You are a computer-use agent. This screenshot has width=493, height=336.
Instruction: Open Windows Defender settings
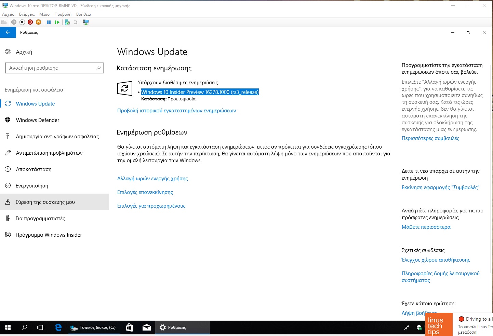54,120
